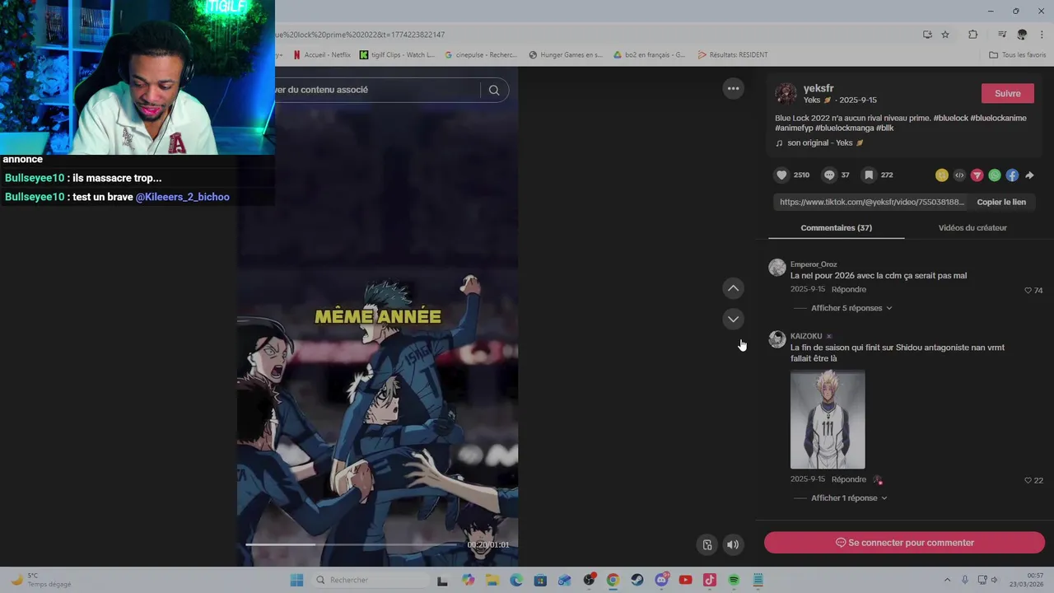Reply to the KAIZOKU comment
Image resolution: width=1054 pixels, height=593 pixels.
(x=848, y=479)
